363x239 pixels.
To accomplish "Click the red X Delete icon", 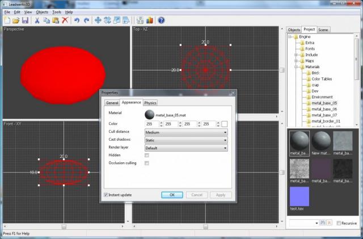I will click(65, 20).
